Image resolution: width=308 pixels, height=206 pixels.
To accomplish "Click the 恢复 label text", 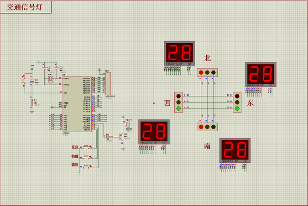I will tap(75, 165).
